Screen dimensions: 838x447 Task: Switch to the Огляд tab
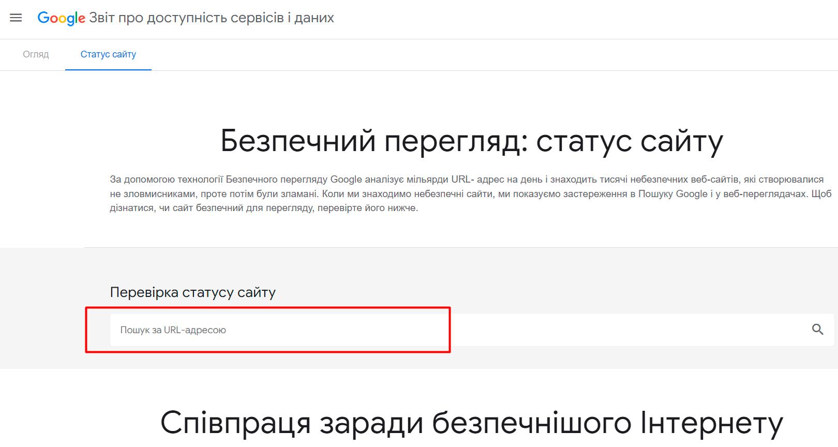(36, 54)
